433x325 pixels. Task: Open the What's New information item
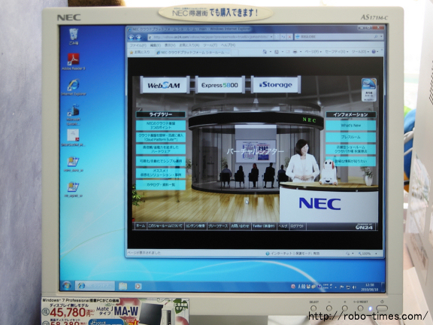[x=351, y=125]
